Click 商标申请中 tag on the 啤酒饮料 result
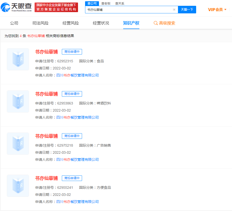 tap(72, 94)
